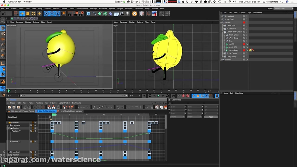Expand the R Leg Group
Image resolution: width=297 pixels, height=167 pixels.
(x=223, y=53)
